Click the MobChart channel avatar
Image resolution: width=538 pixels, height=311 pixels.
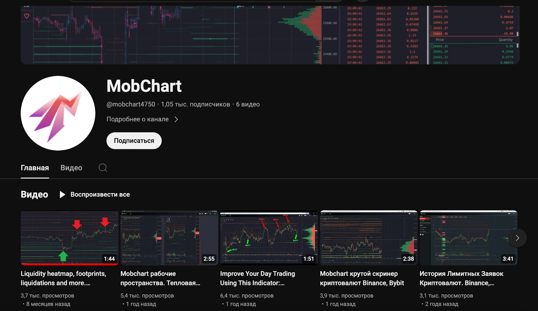(58, 113)
